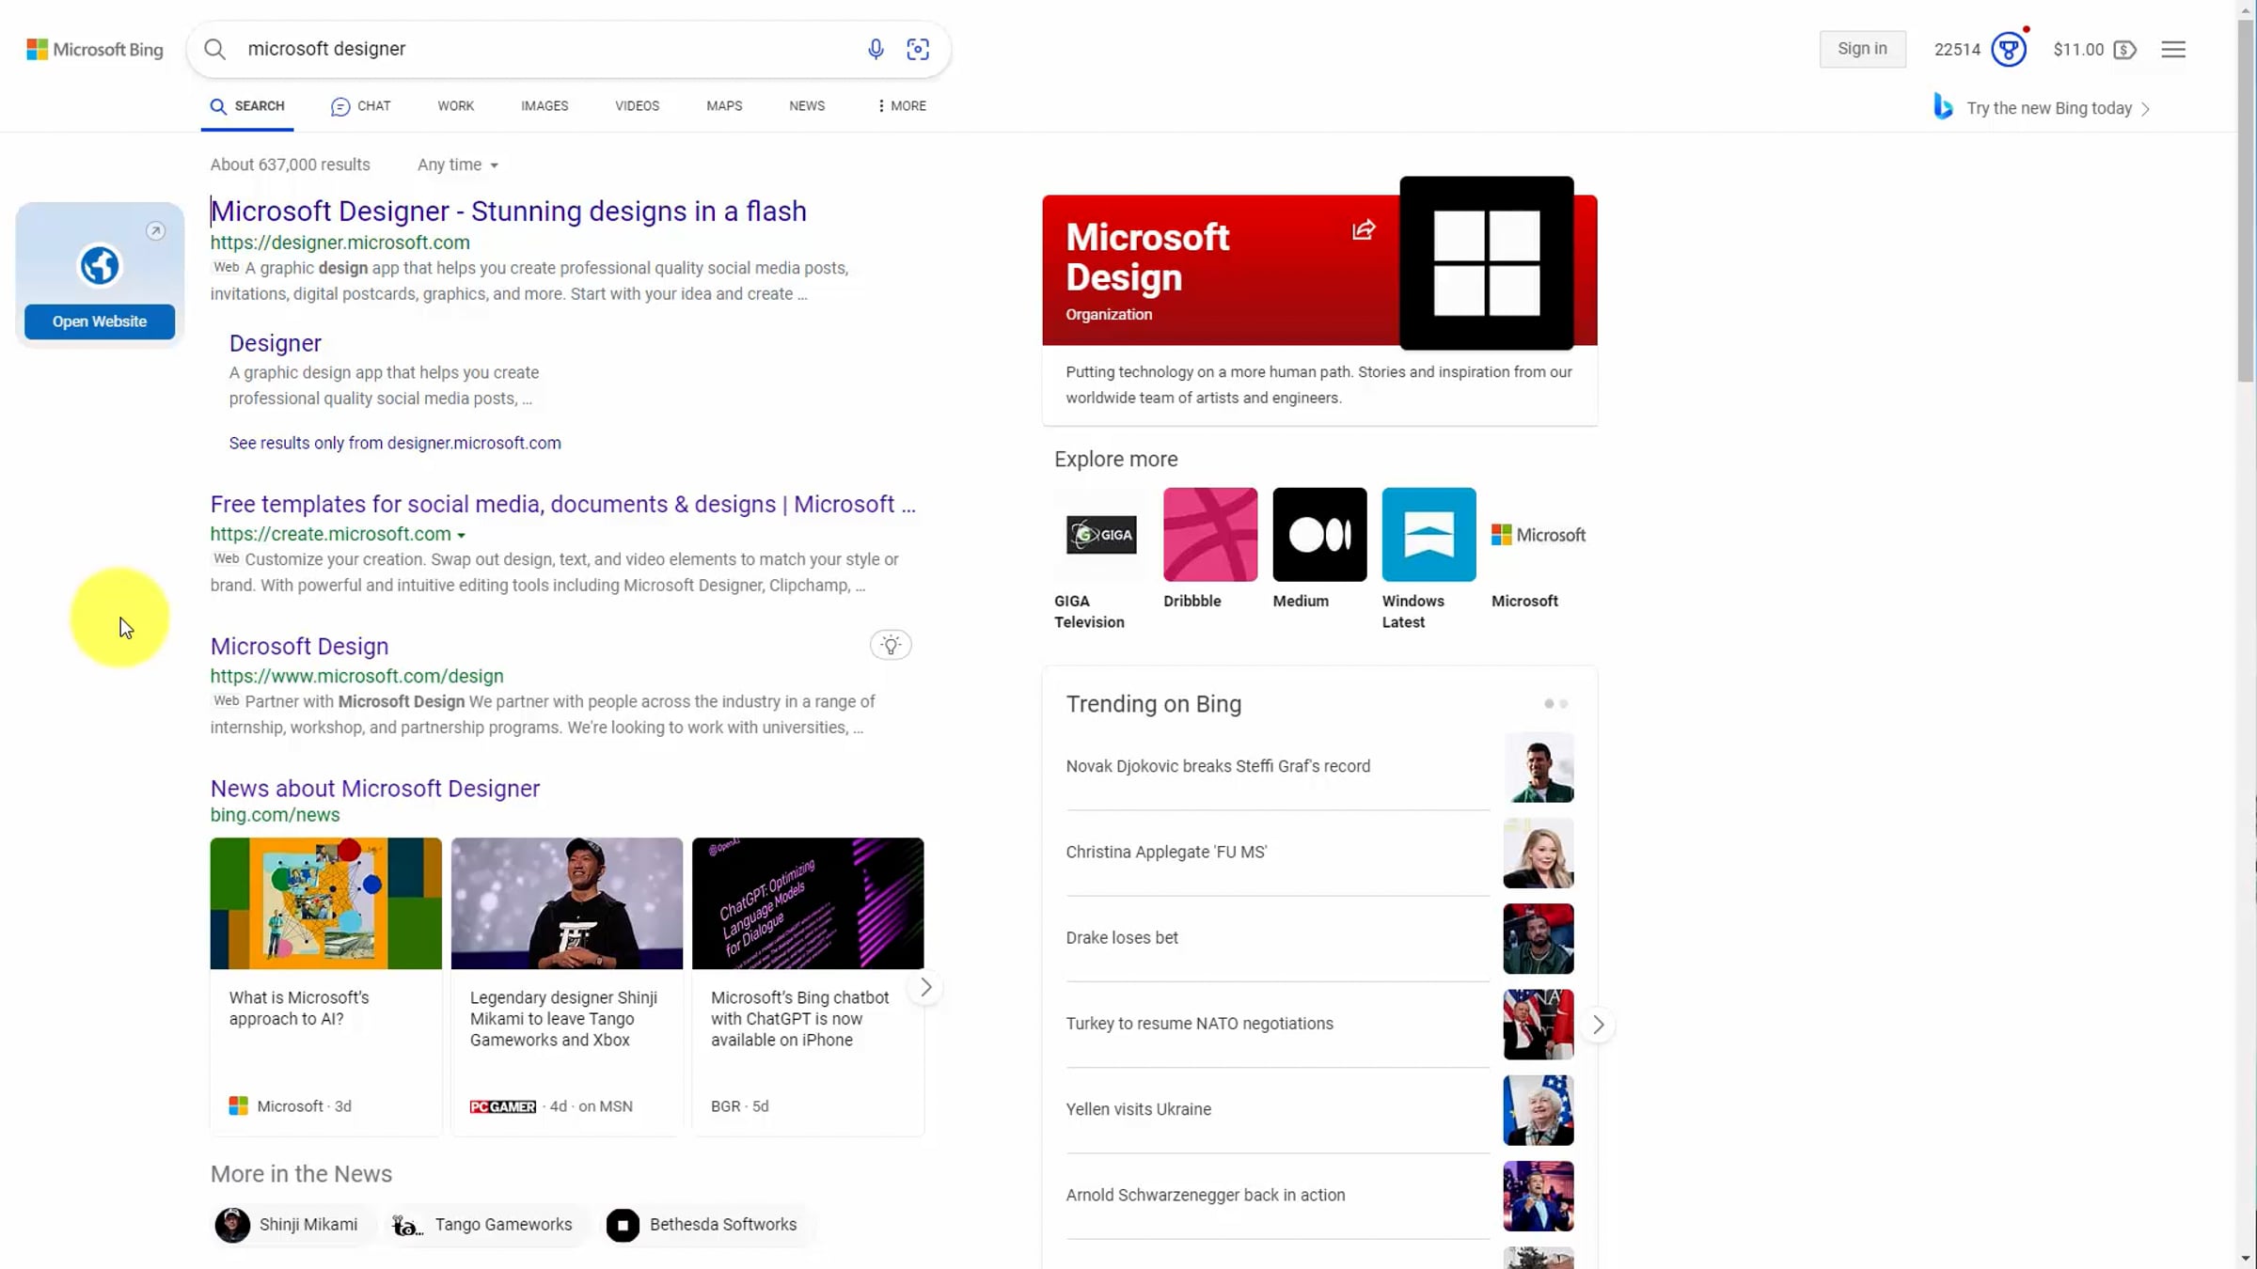Click the lightbulb icon beside Microsoft Design result

[891, 645]
